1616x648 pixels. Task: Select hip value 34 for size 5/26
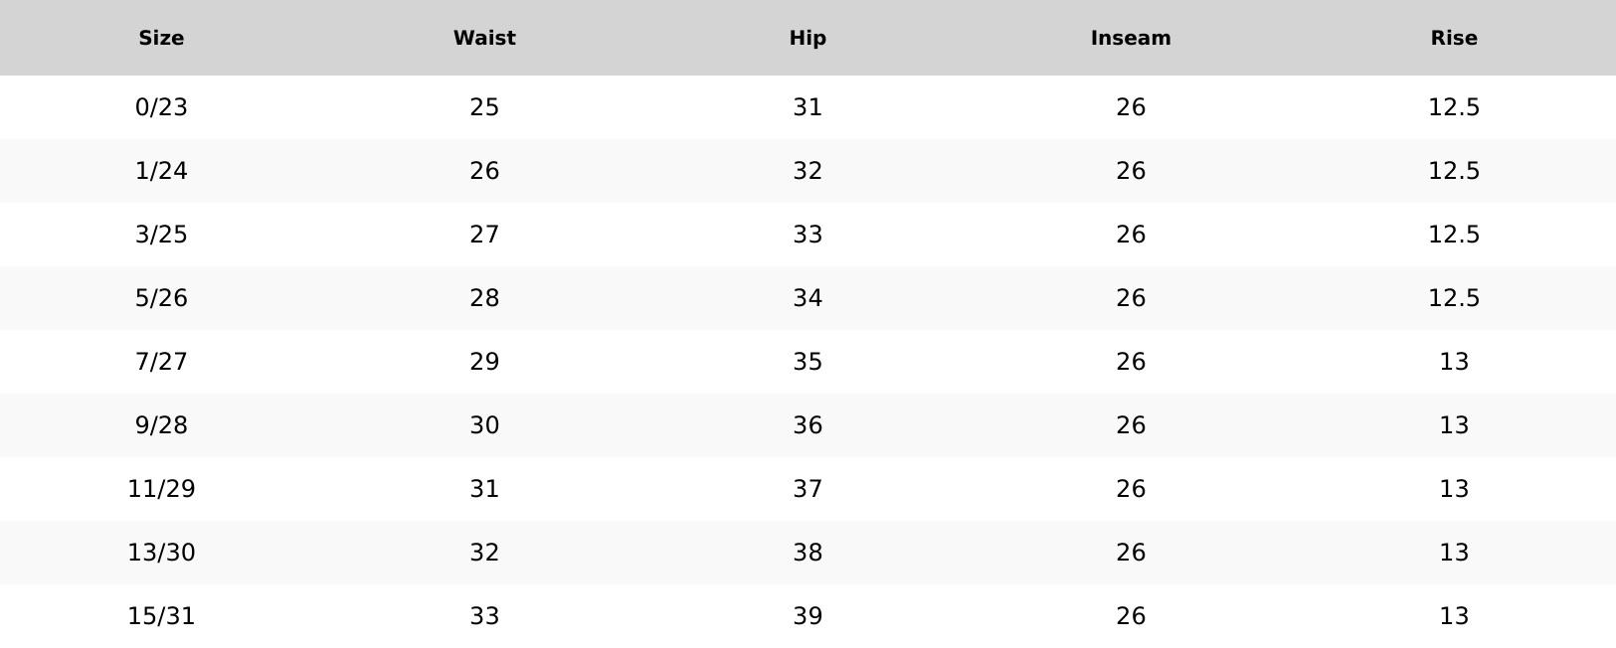pyautogui.click(x=808, y=298)
